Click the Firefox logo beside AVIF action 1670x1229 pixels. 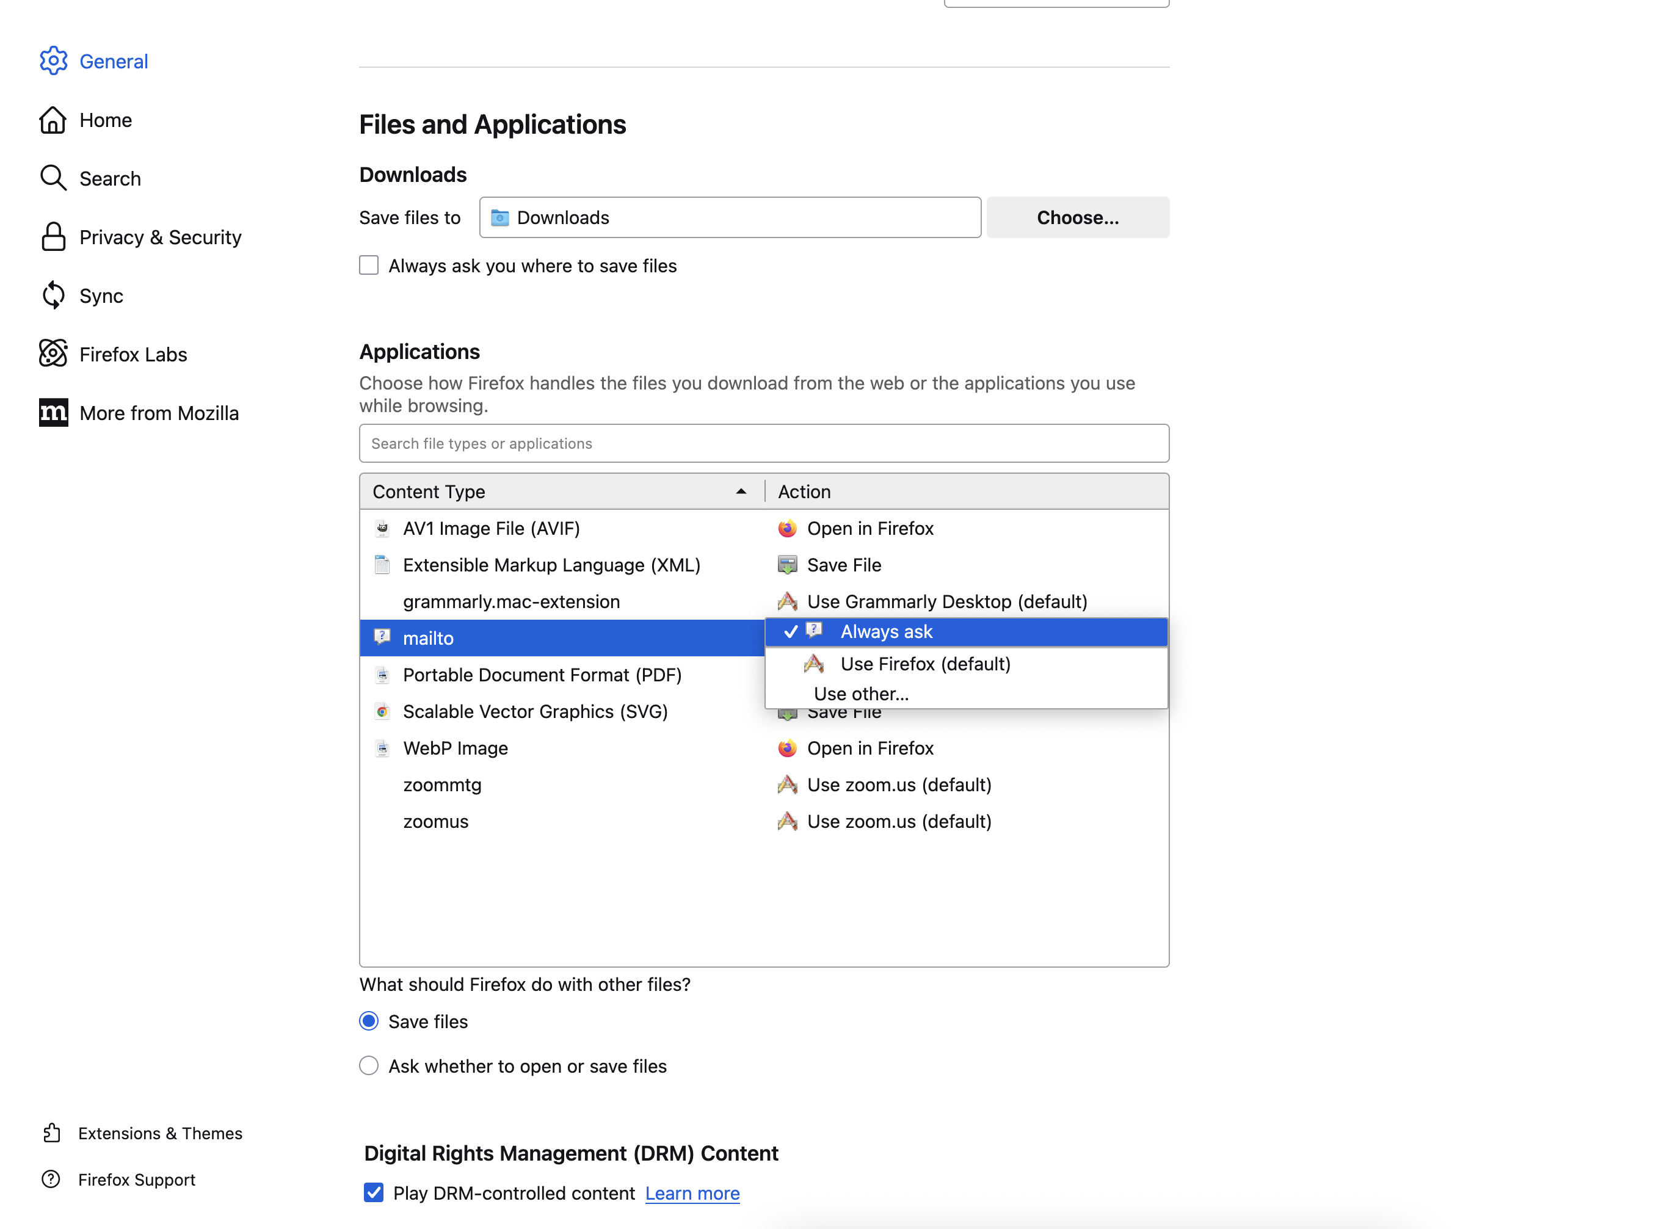tap(787, 528)
